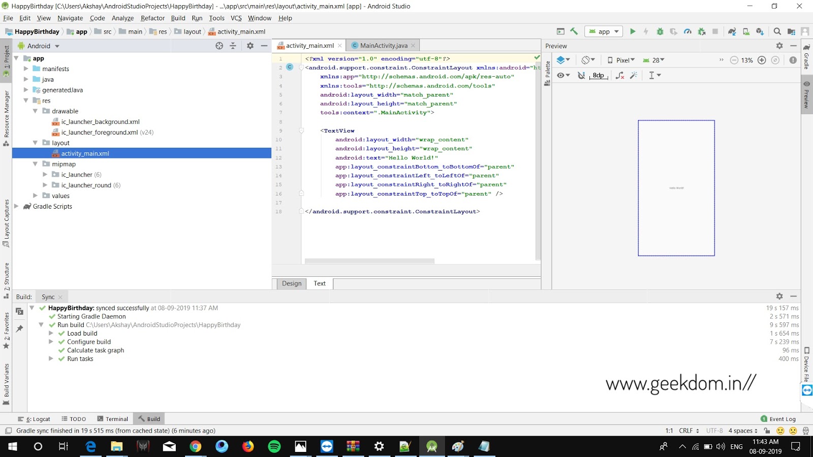The width and height of the screenshot is (813, 457).
Task: Expand the values folder
Action: pos(35,195)
